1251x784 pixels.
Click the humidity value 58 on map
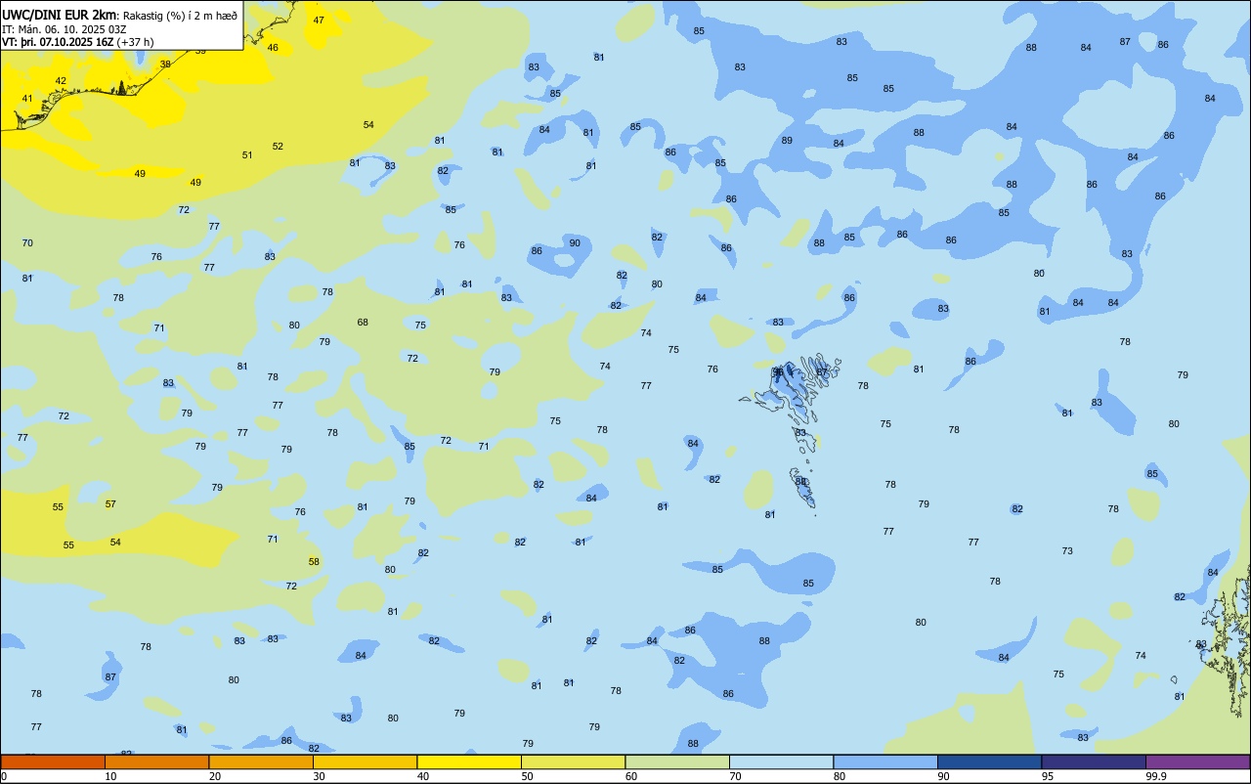[x=314, y=562]
